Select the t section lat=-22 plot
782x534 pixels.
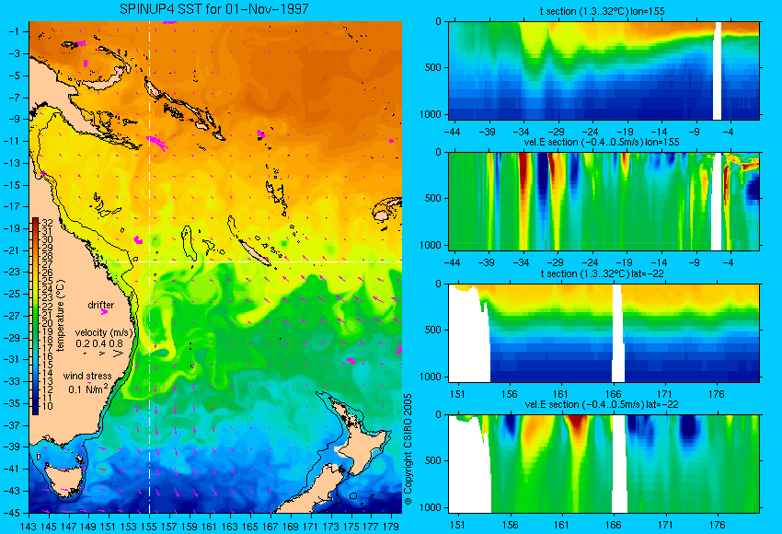click(604, 333)
